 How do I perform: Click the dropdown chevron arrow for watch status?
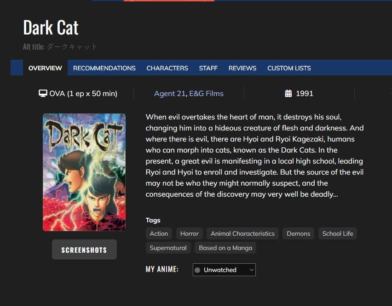(251, 270)
